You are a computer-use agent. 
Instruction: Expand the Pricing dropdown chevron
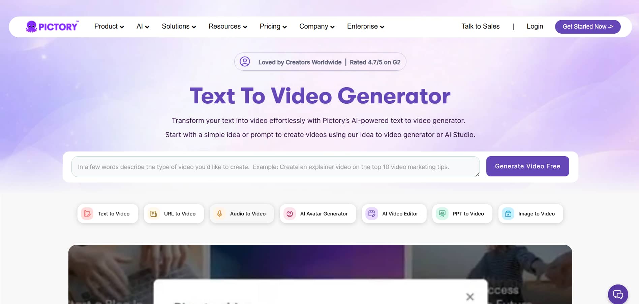coord(285,27)
